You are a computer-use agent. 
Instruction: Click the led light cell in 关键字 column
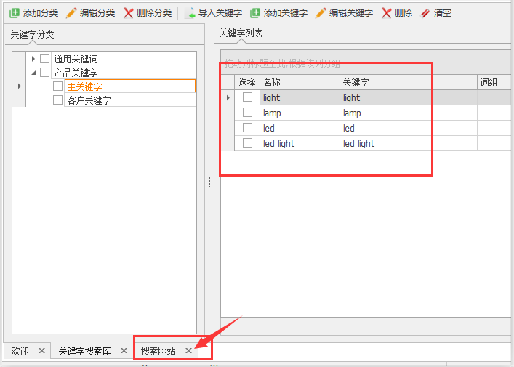[409, 143]
